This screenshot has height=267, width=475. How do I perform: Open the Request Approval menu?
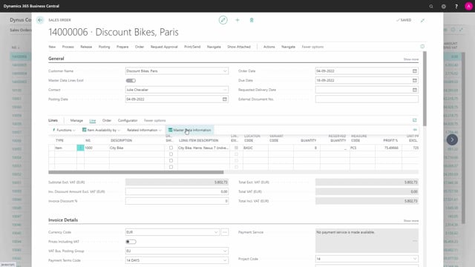click(x=164, y=47)
